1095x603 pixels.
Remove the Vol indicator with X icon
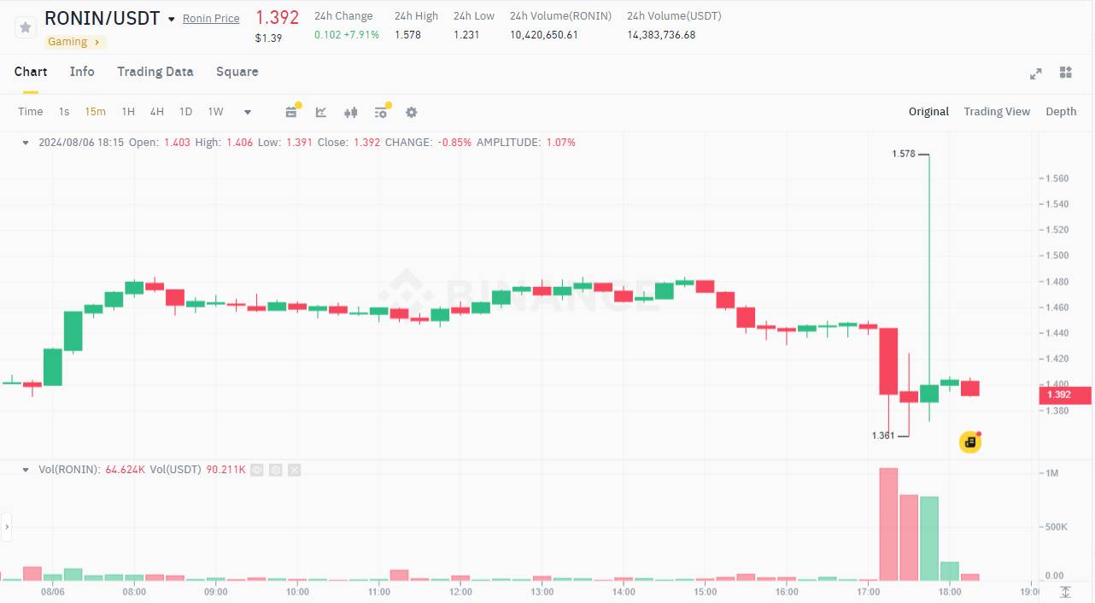click(x=294, y=470)
